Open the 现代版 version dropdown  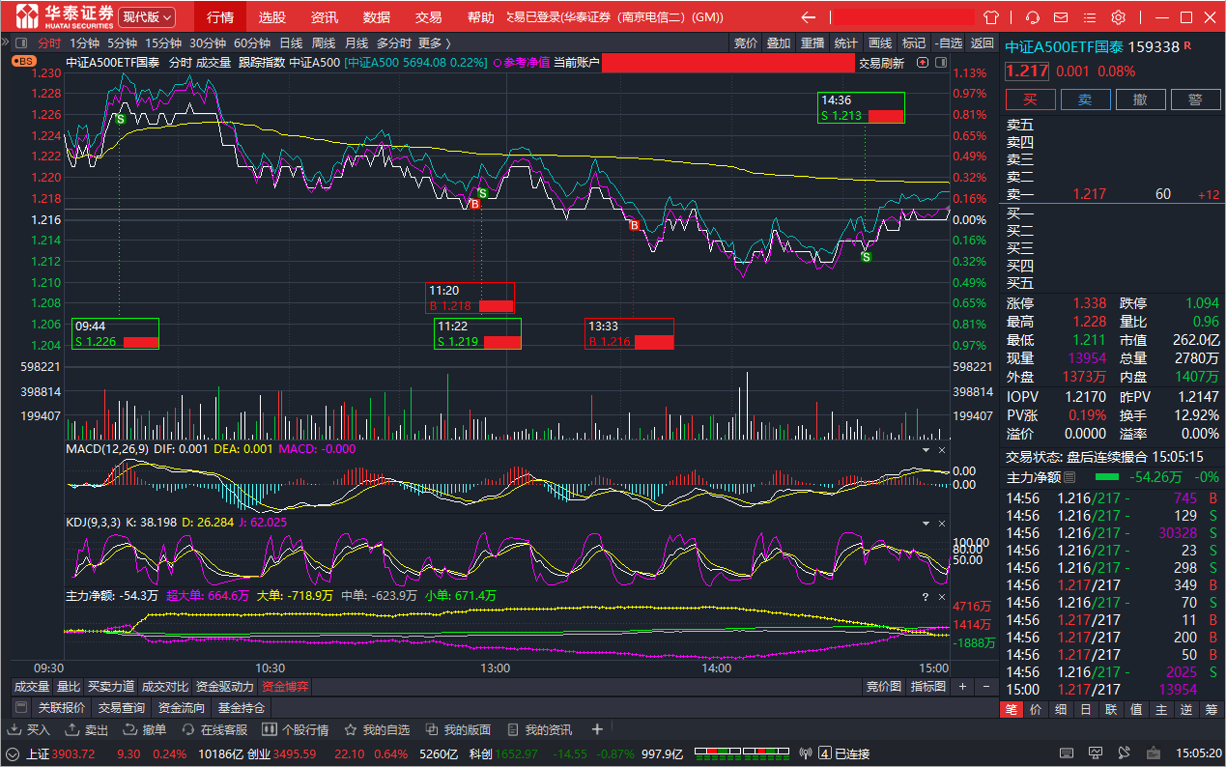148,17
